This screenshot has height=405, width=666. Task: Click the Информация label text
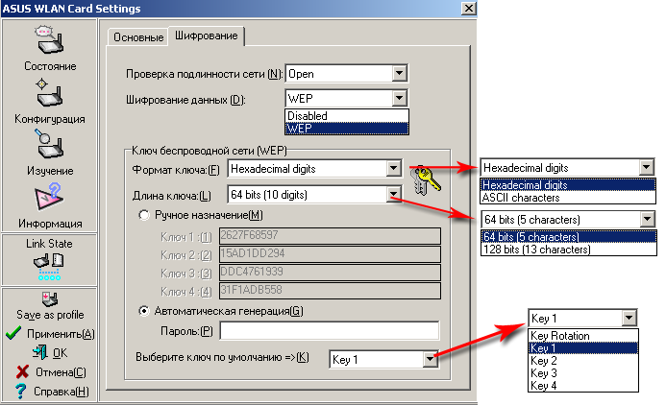pyautogui.click(x=50, y=224)
